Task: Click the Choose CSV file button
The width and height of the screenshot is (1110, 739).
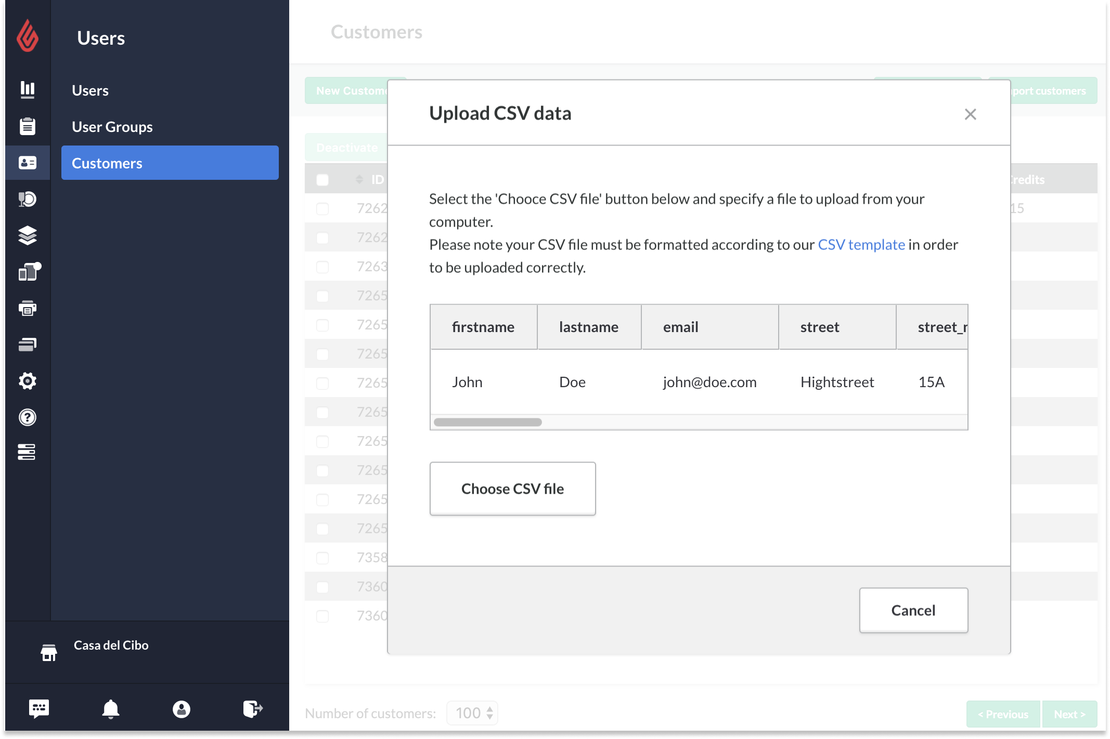Action: 512,489
